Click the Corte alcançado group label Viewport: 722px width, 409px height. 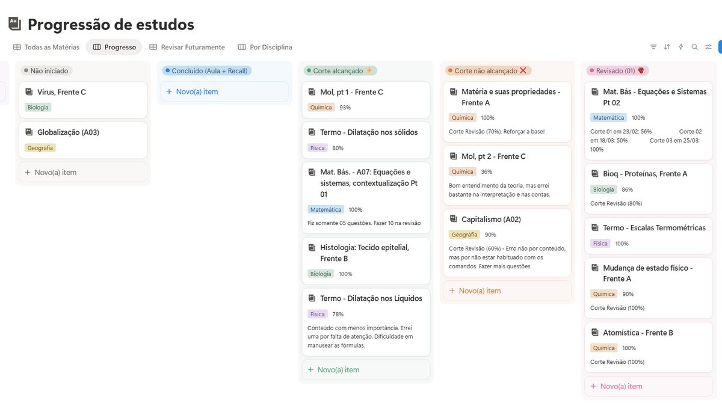pos(340,70)
